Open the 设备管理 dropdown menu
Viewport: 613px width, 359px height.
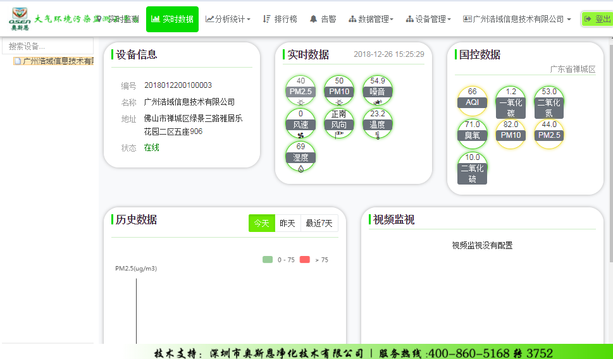[428, 20]
